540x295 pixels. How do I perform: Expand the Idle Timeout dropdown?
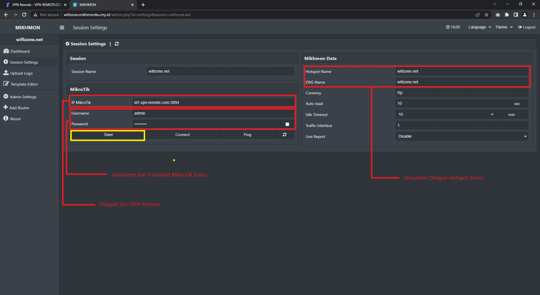(445, 114)
